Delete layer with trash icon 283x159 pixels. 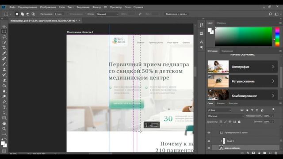(x=275, y=153)
